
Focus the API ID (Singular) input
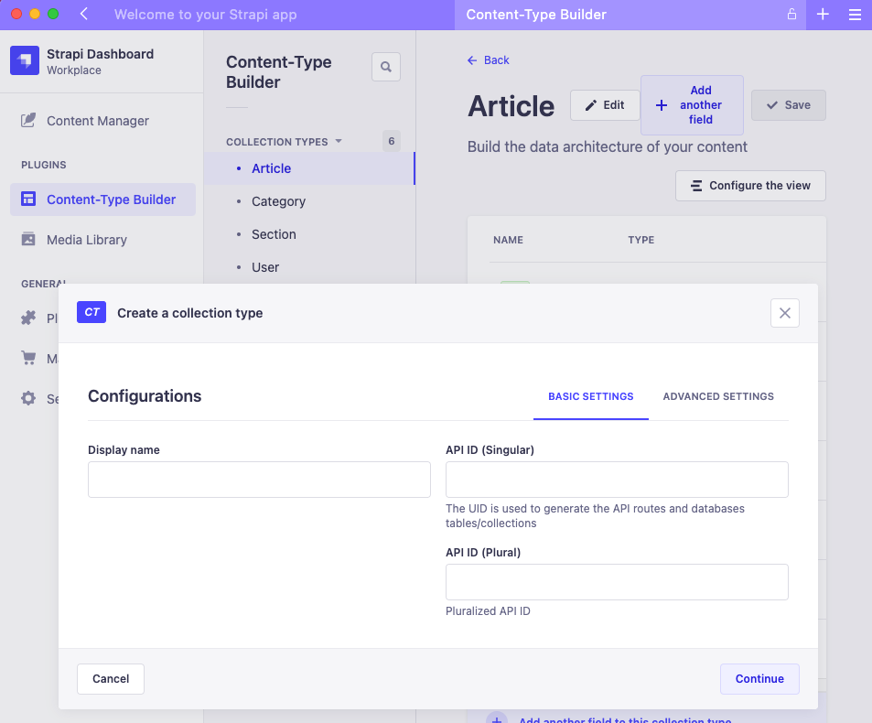(617, 480)
